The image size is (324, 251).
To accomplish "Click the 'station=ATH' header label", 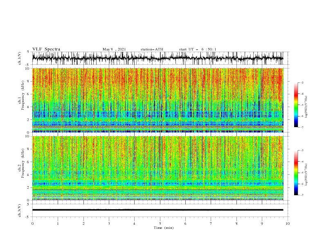I will pos(152,49).
